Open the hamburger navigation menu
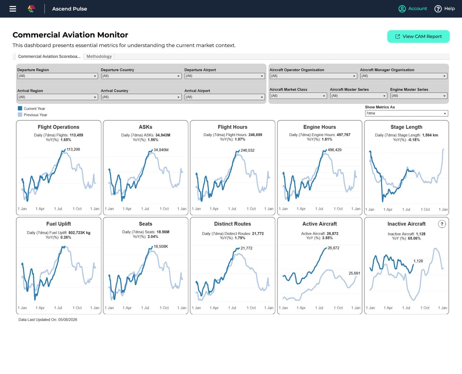Viewport: 462px width, 374px height. coord(13,9)
